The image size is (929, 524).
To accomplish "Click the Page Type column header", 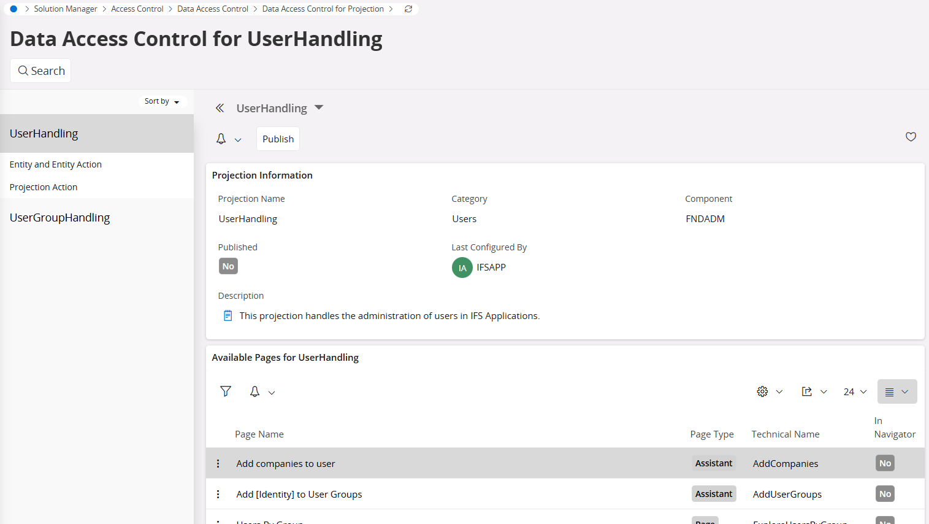I will [x=712, y=434].
